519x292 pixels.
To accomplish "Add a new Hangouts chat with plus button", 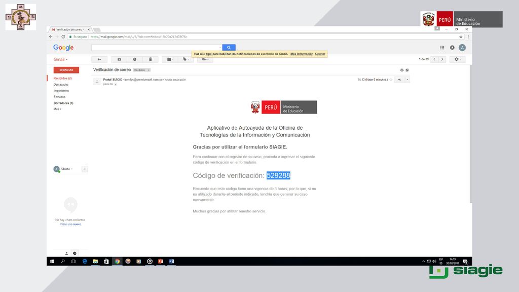I will click(85, 169).
